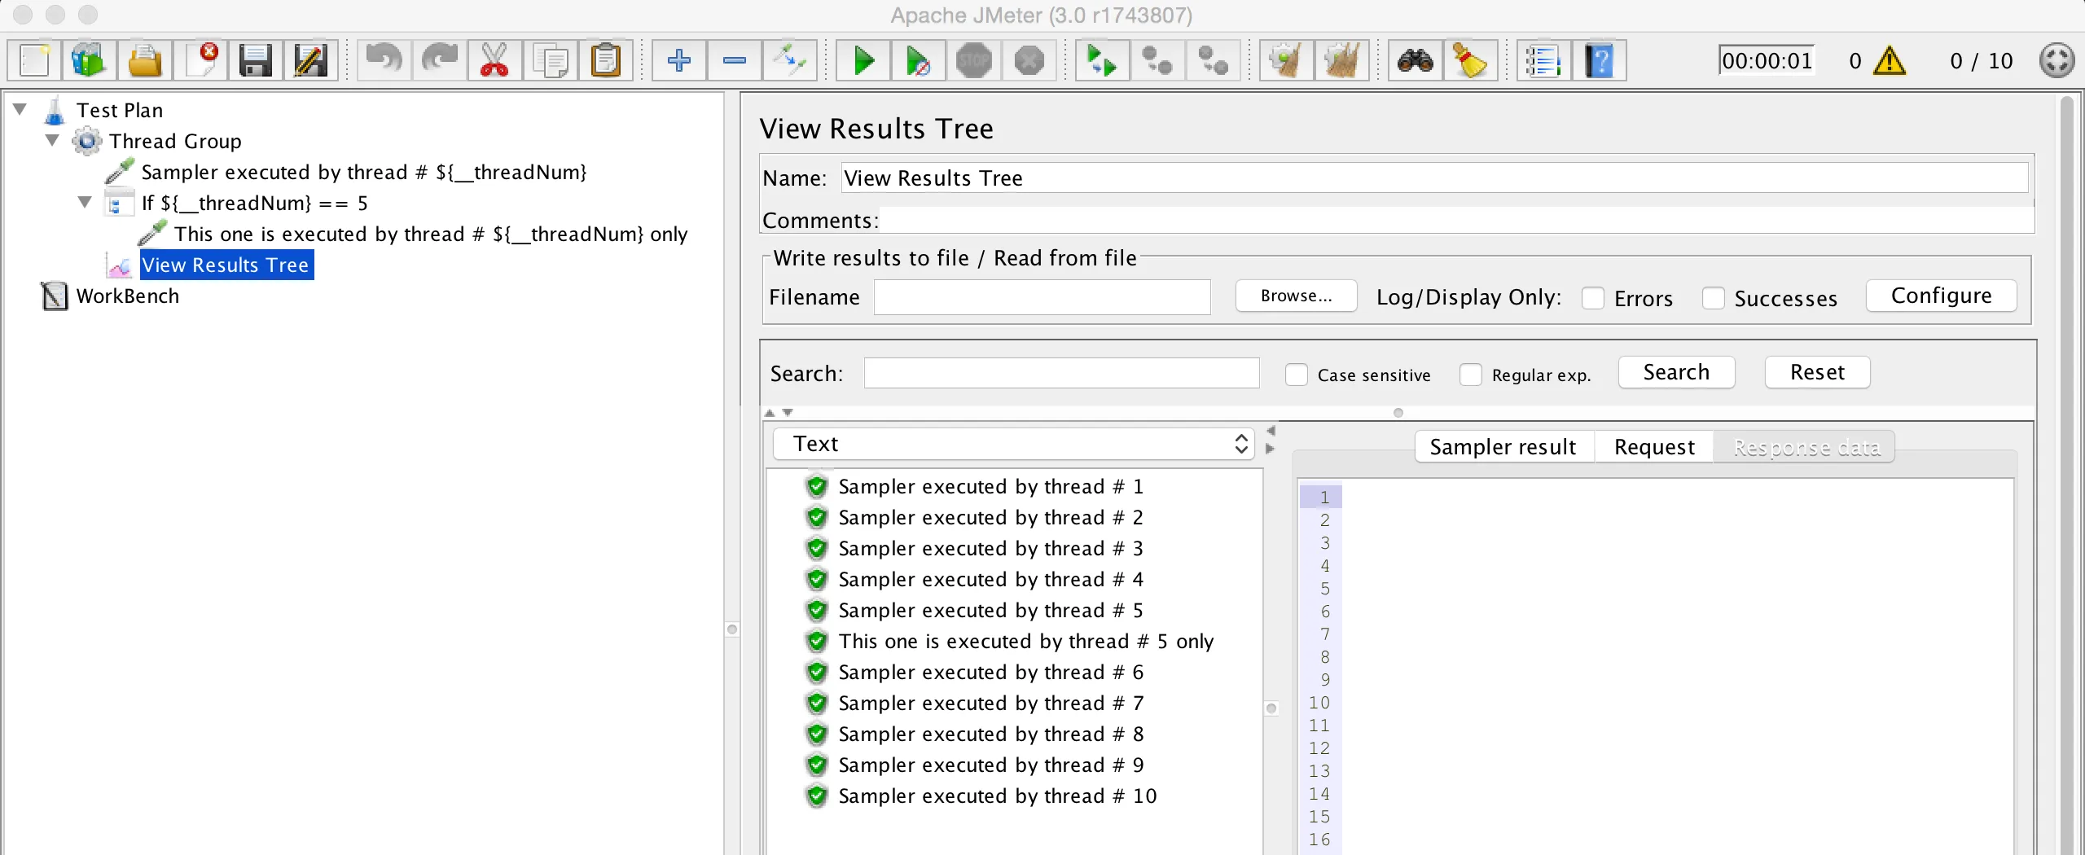2085x855 pixels.
Task: Cut the selected element with scissors
Action: [x=494, y=60]
